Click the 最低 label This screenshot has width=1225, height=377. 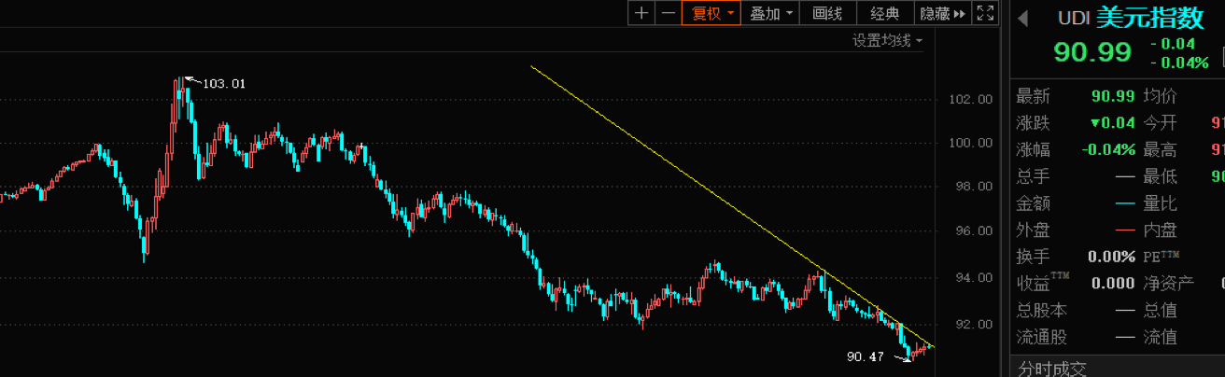(1161, 176)
